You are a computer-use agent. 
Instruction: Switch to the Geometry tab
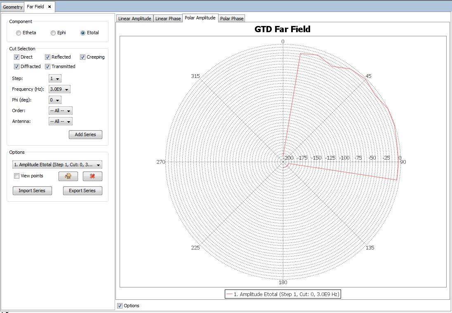coord(13,7)
